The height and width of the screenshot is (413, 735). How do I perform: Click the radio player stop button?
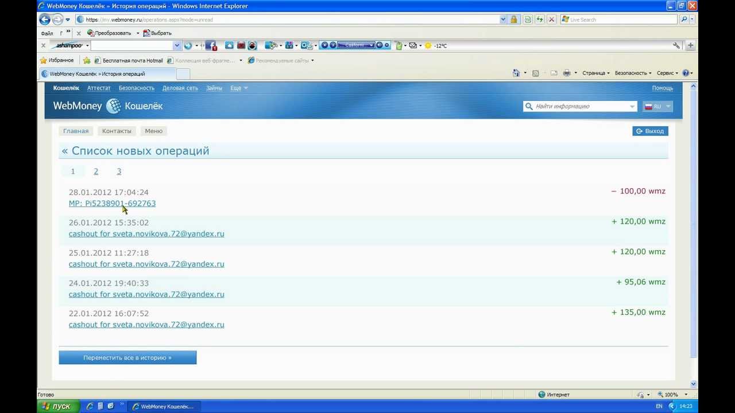tap(324, 45)
